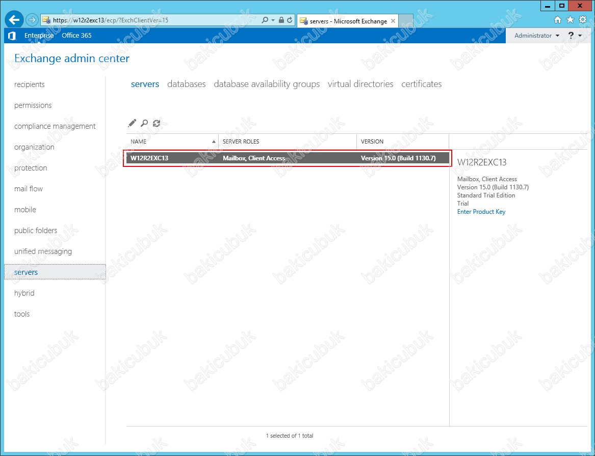Click the 1 selected of 1 total status

pyautogui.click(x=290, y=436)
